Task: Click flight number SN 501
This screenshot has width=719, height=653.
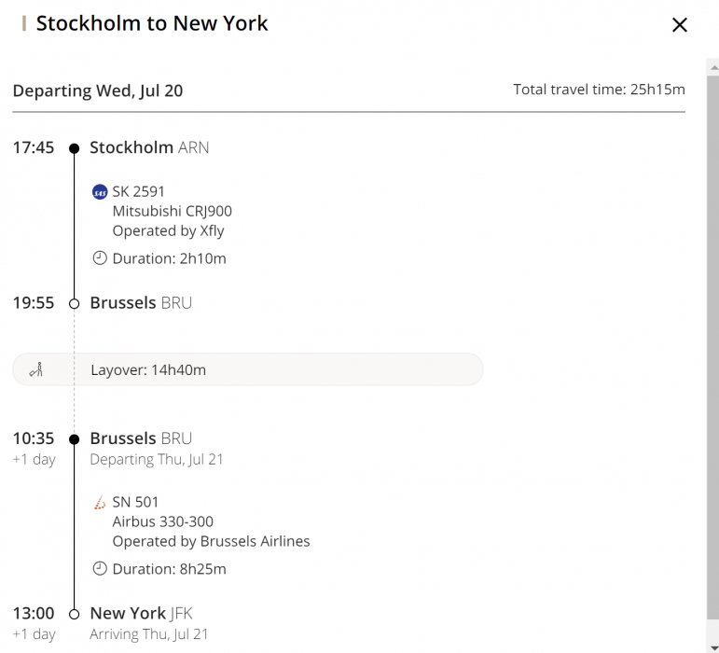Action: pos(135,502)
